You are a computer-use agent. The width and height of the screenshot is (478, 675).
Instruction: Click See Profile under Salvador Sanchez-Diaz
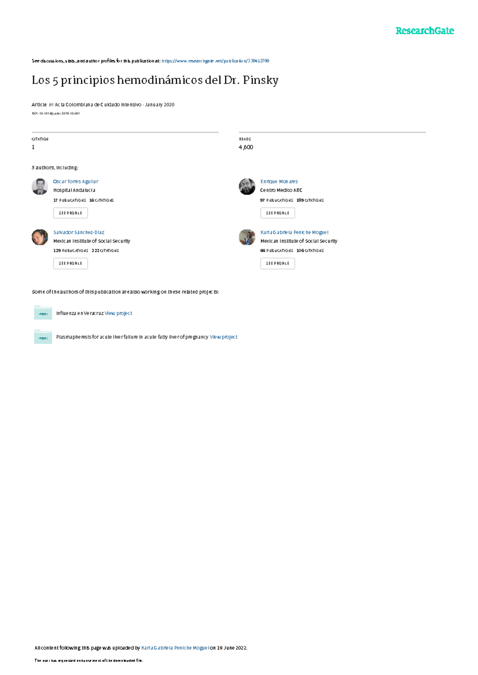(x=71, y=263)
